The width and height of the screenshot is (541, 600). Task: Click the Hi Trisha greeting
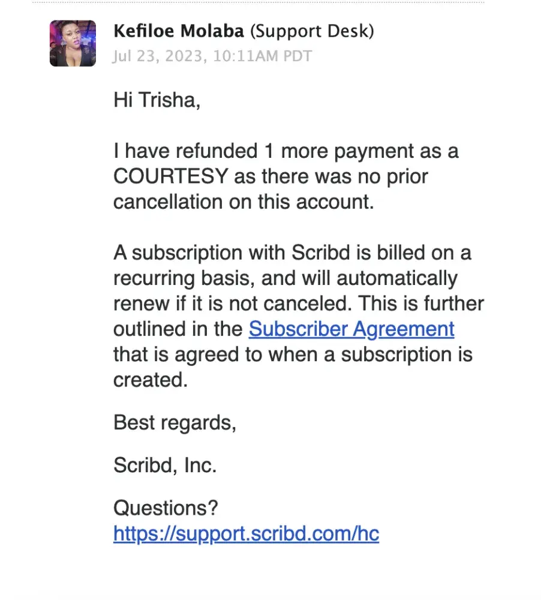[x=157, y=100]
